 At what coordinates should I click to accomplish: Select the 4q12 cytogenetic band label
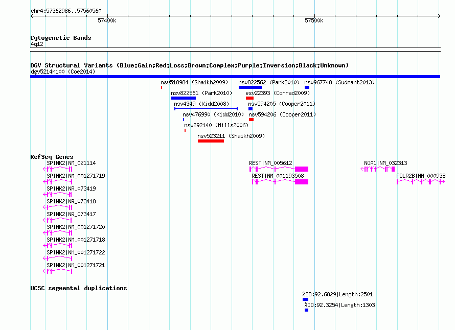(x=37, y=44)
